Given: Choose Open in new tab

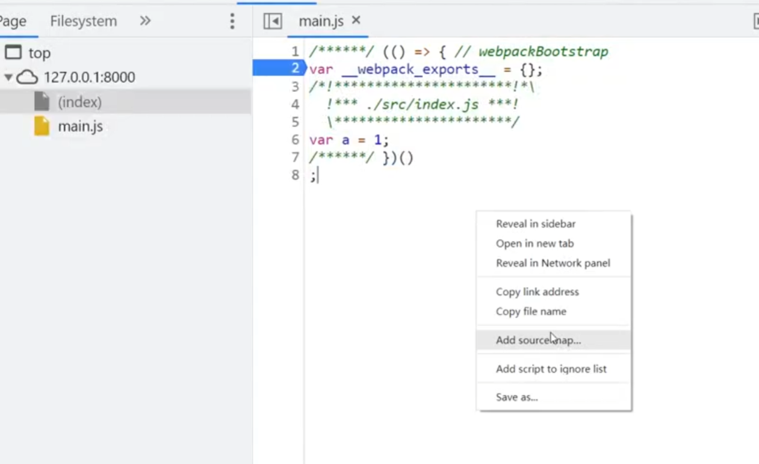Looking at the screenshot, I should [x=534, y=244].
